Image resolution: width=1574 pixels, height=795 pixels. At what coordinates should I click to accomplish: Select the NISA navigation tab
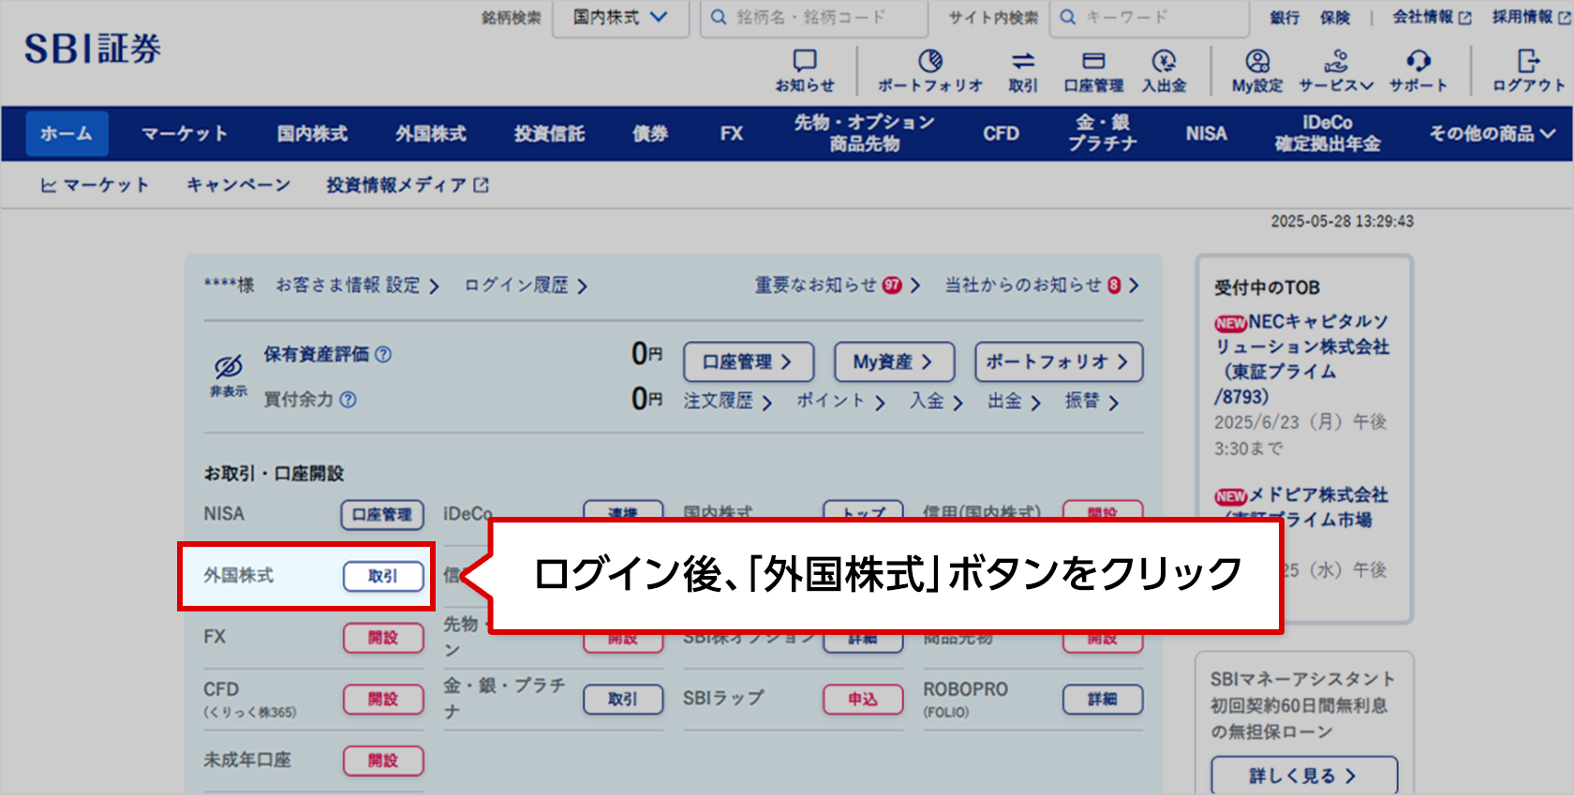tap(1206, 134)
